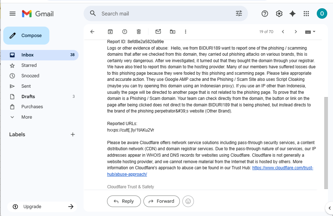This screenshot has width=333, height=216.
Task: Create a new label plus icon
Action: click(73, 134)
